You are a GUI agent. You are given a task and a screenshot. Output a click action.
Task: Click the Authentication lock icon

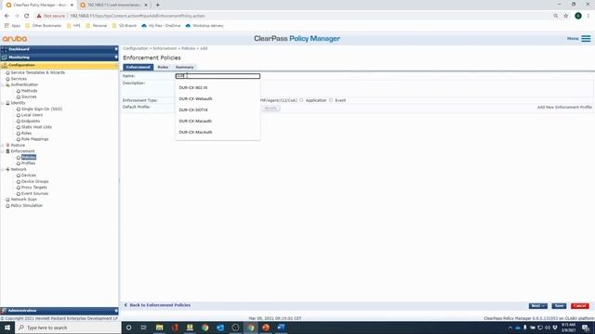pos(7,84)
